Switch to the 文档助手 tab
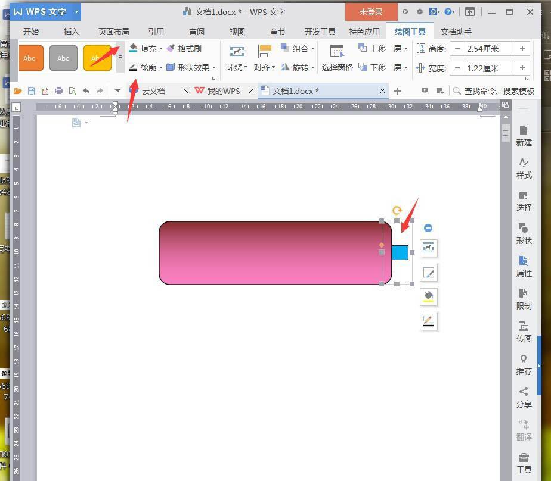The width and height of the screenshot is (551, 481). (x=456, y=32)
